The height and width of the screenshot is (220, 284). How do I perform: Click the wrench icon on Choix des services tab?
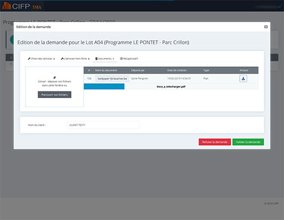(x=29, y=58)
